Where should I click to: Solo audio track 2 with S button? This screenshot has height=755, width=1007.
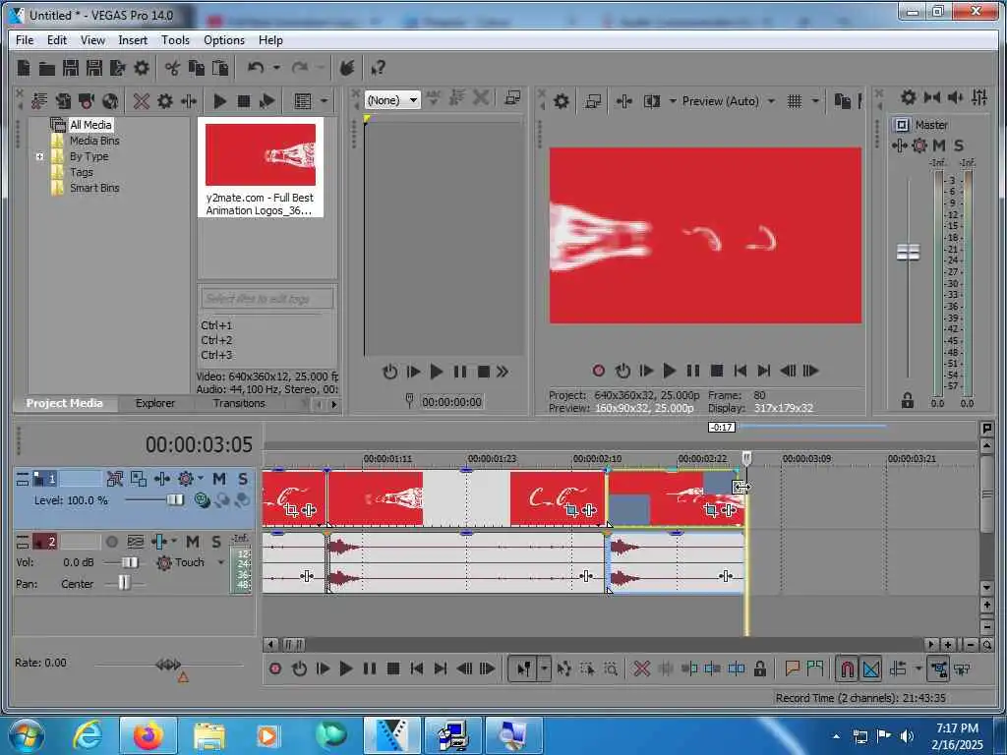point(216,542)
